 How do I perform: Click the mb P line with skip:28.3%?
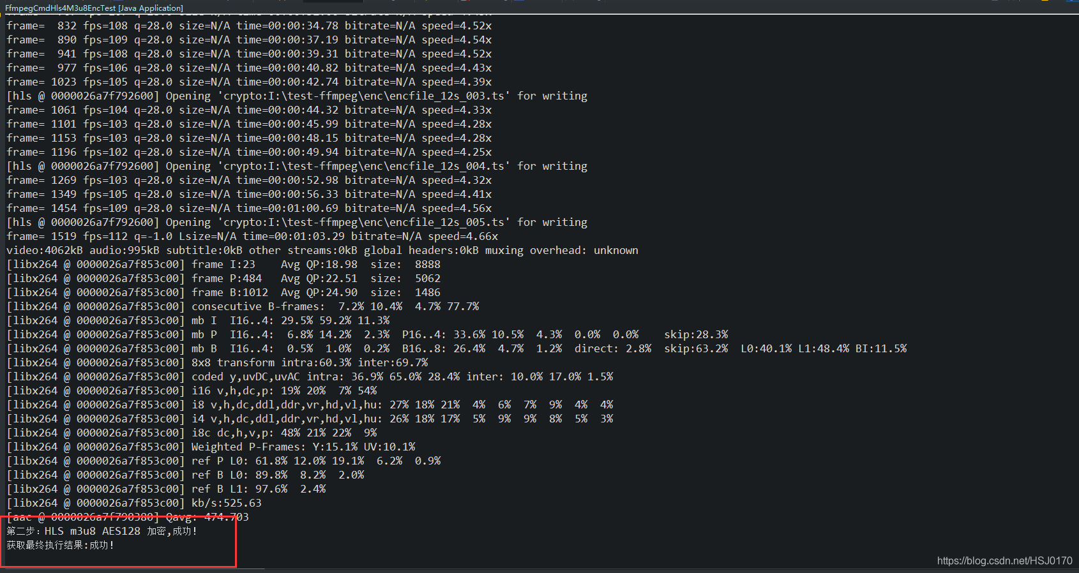pos(367,334)
